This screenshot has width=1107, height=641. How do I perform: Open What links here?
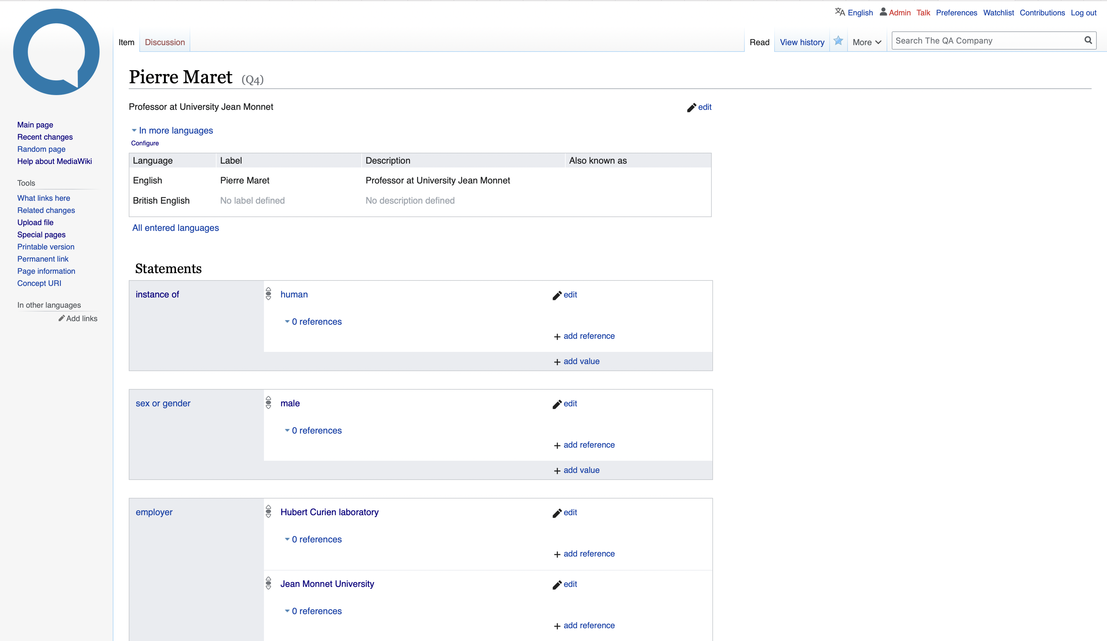coord(44,198)
